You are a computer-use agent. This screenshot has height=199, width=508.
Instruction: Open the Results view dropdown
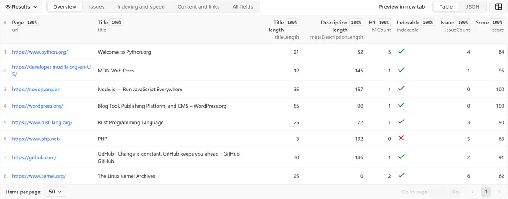point(22,7)
